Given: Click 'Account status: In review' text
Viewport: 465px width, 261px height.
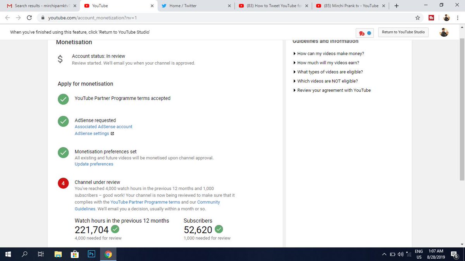Looking at the screenshot, I should 98,56.
